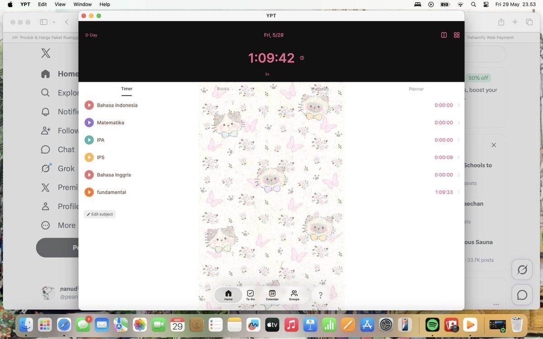Viewport: 543px width, 339px height.
Task: Open System Settings from the Dock
Action: tap(386, 325)
